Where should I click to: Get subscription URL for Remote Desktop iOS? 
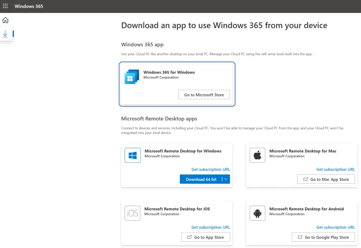point(210,227)
